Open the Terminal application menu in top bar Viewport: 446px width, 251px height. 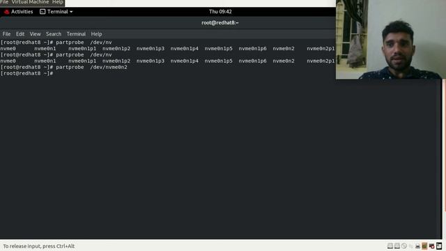[x=56, y=12]
